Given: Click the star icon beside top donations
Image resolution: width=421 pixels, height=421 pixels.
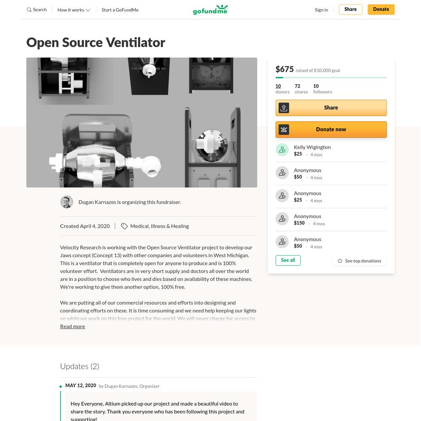Looking at the screenshot, I should click(340, 261).
